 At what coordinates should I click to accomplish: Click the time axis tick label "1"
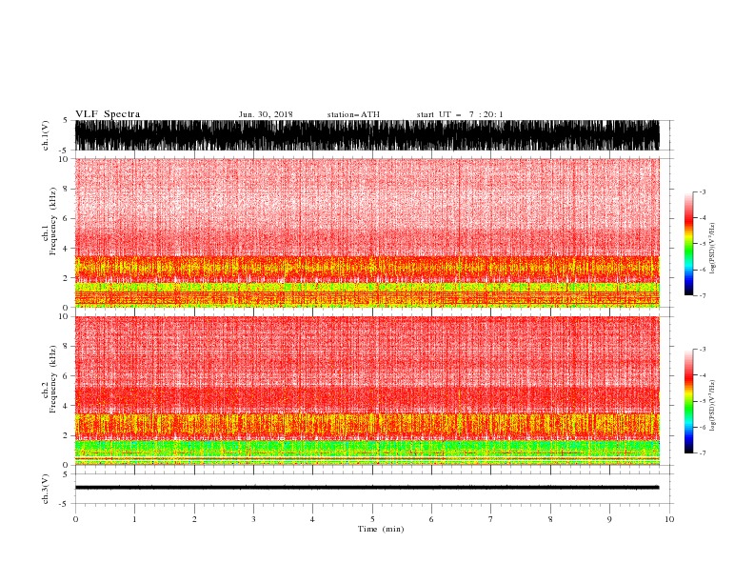tap(134, 519)
